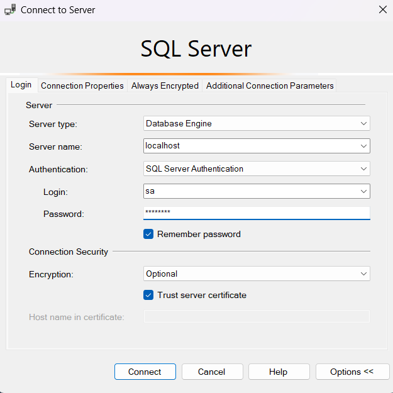393x393 pixels.
Task: Open the Always Encrypted tab
Action: 165,86
